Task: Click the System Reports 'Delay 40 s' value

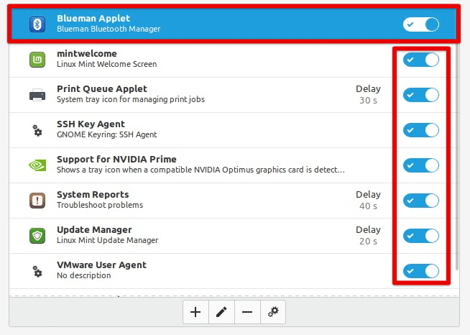Action: pos(368,200)
